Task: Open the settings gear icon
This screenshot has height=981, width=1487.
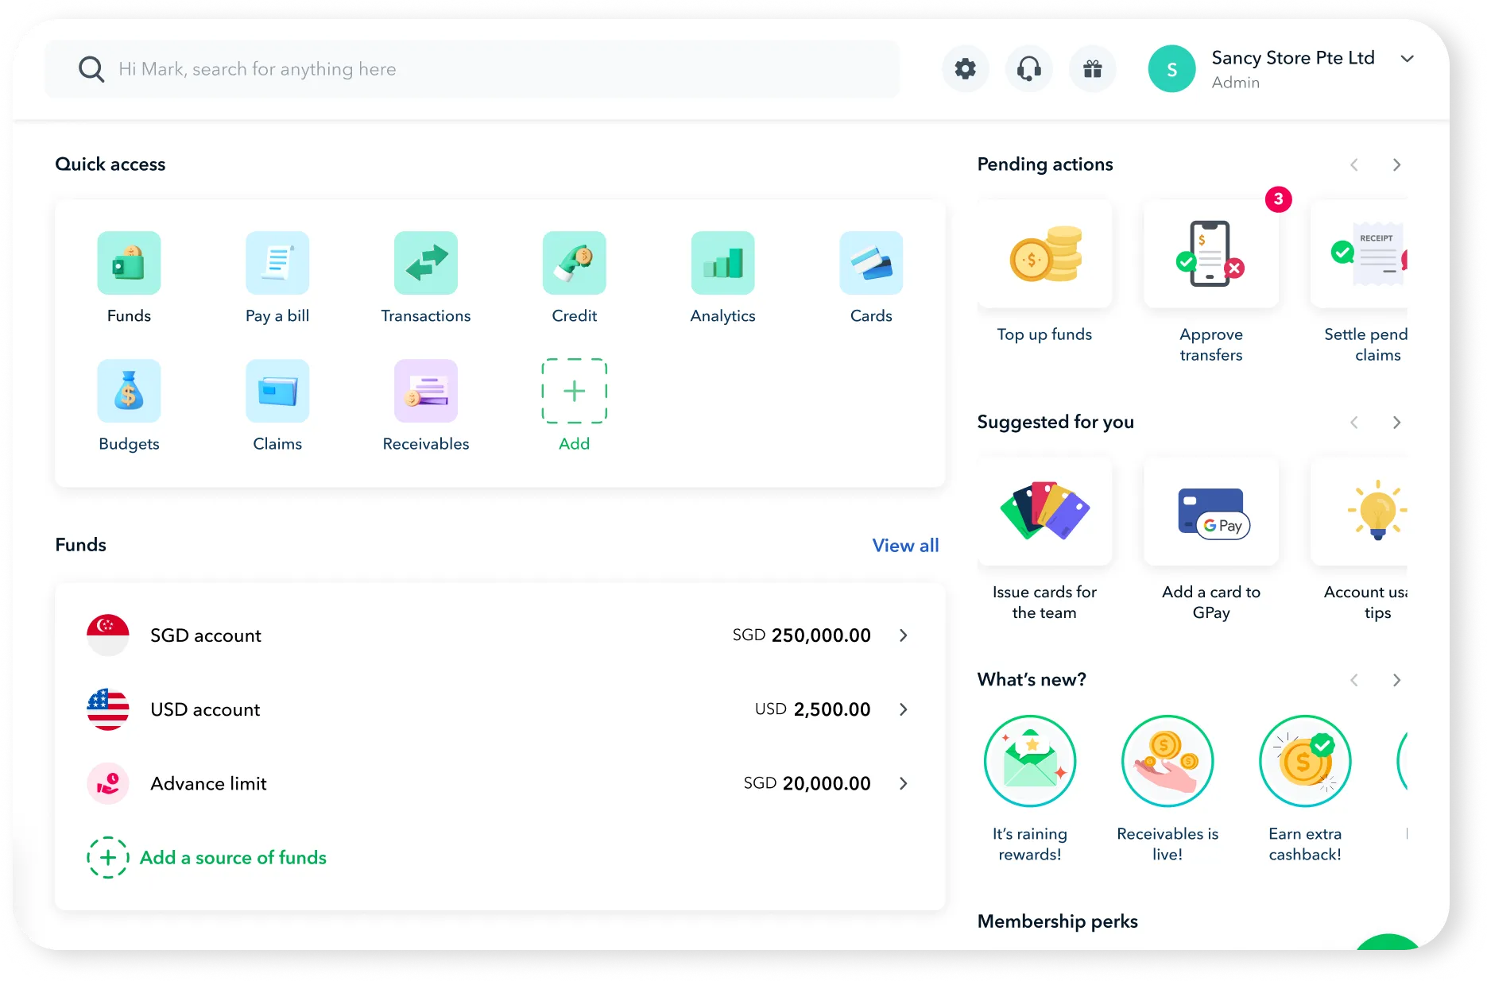Action: (965, 68)
